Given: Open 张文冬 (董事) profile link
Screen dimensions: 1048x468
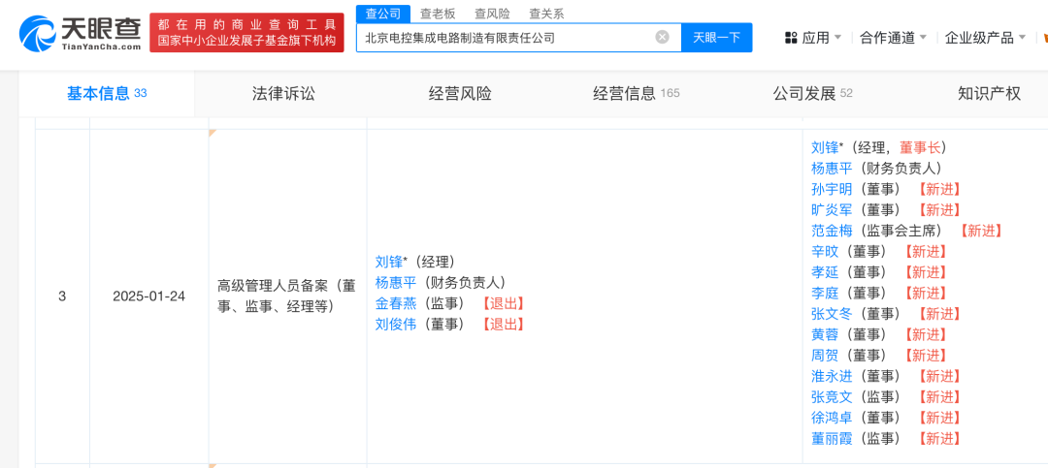Looking at the screenshot, I should (x=833, y=314).
